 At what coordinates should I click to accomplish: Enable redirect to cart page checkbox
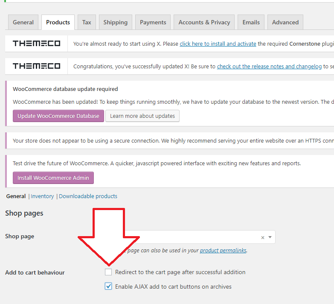tap(108, 272)
